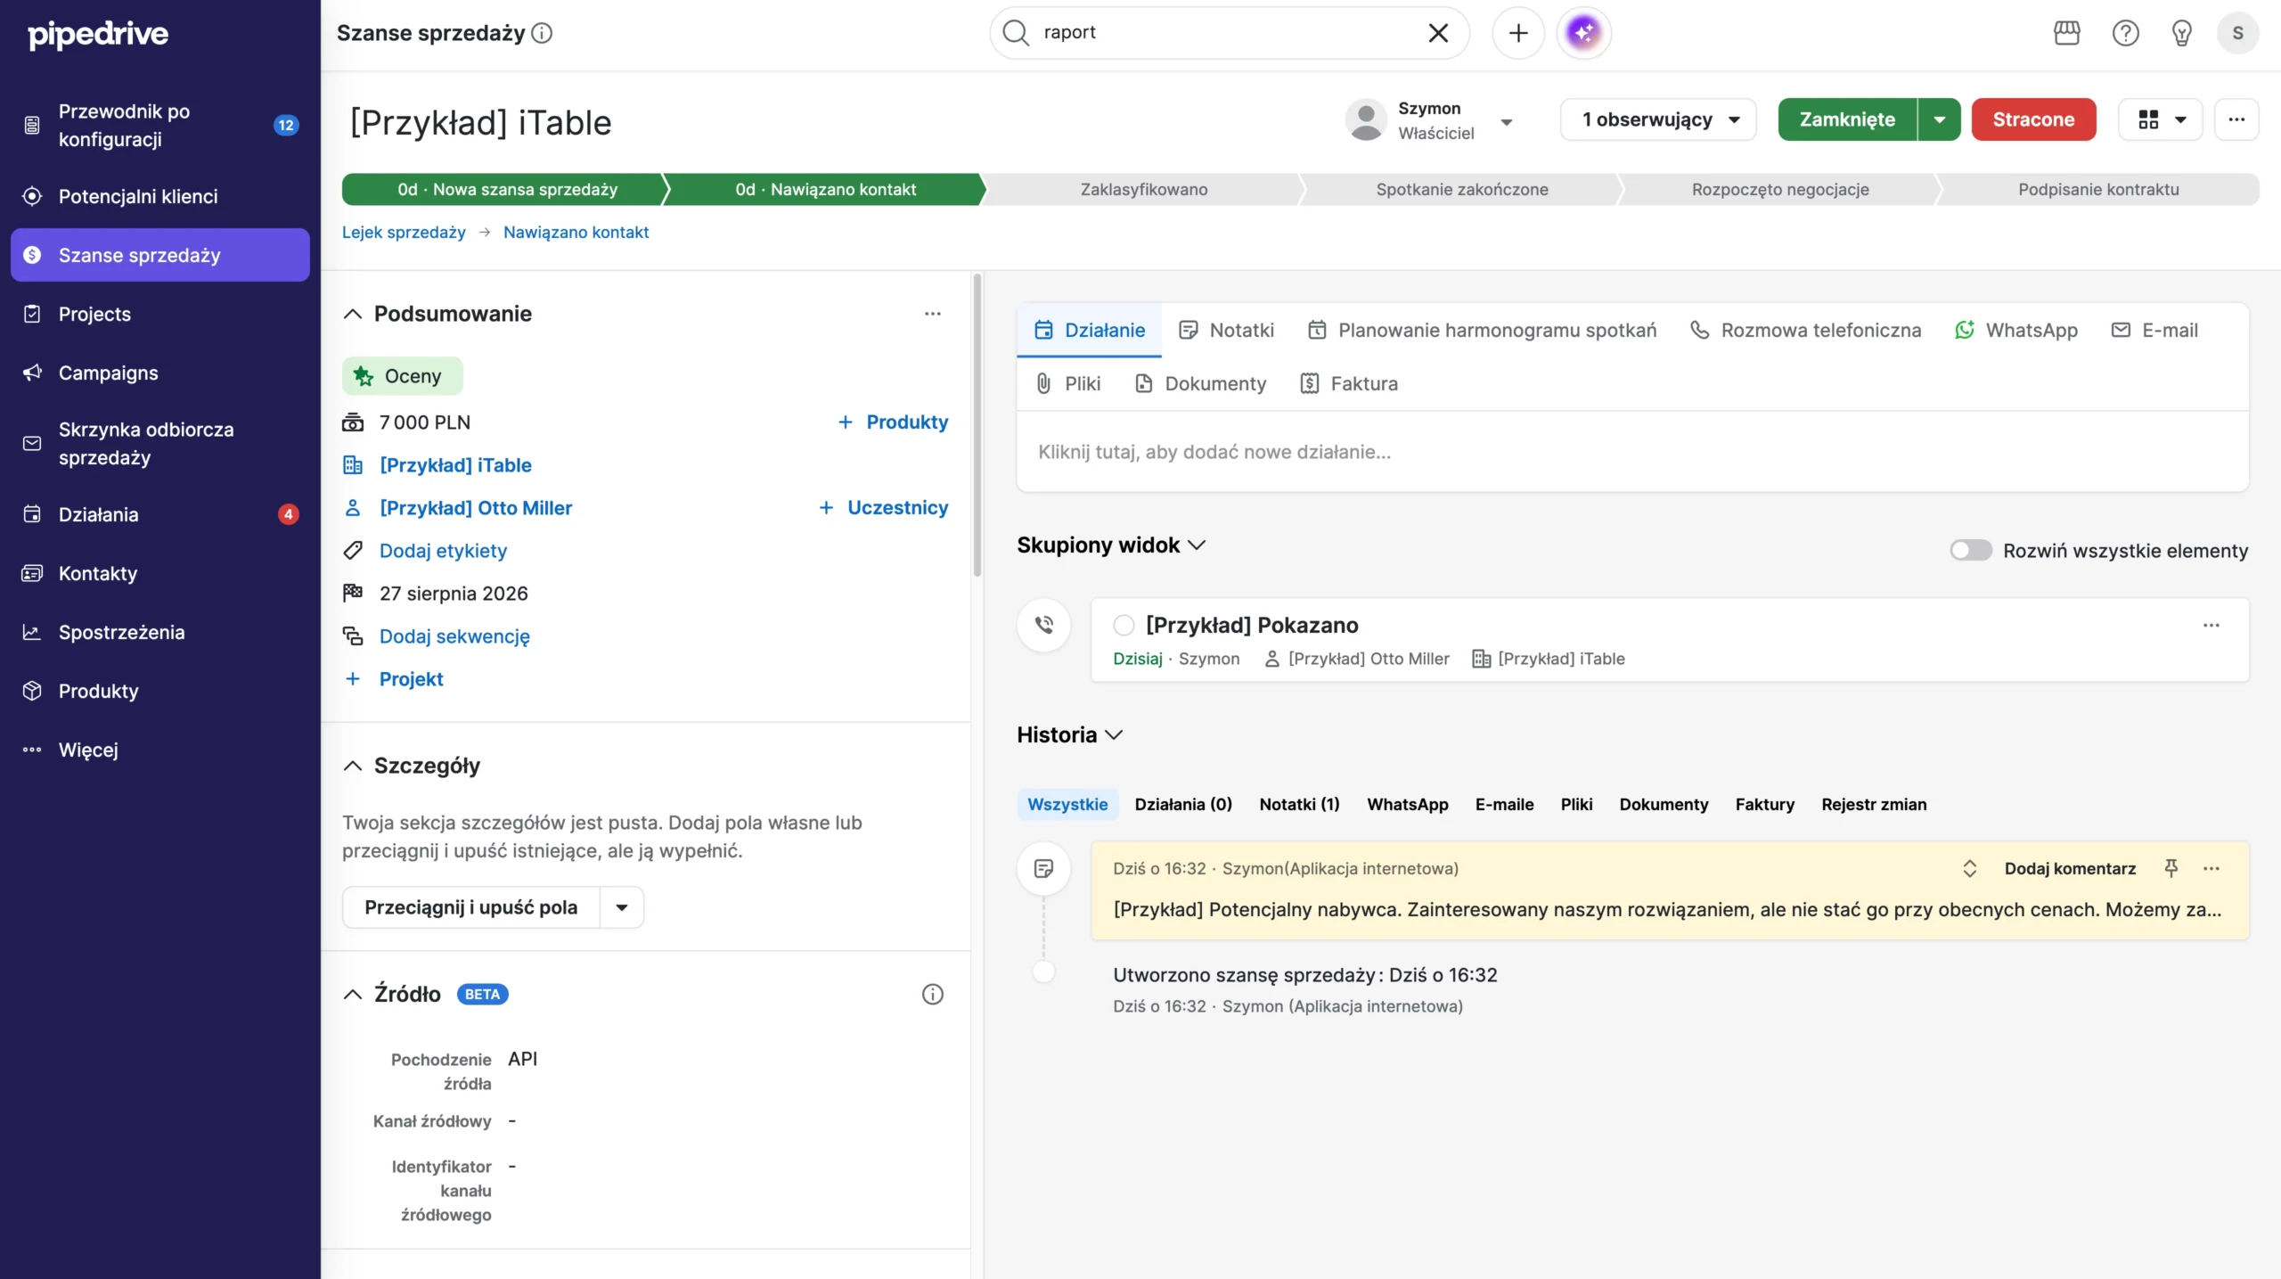Open Przewodnik po konfiguracji
This screenshot has height=1279, width=2281.
160,126
